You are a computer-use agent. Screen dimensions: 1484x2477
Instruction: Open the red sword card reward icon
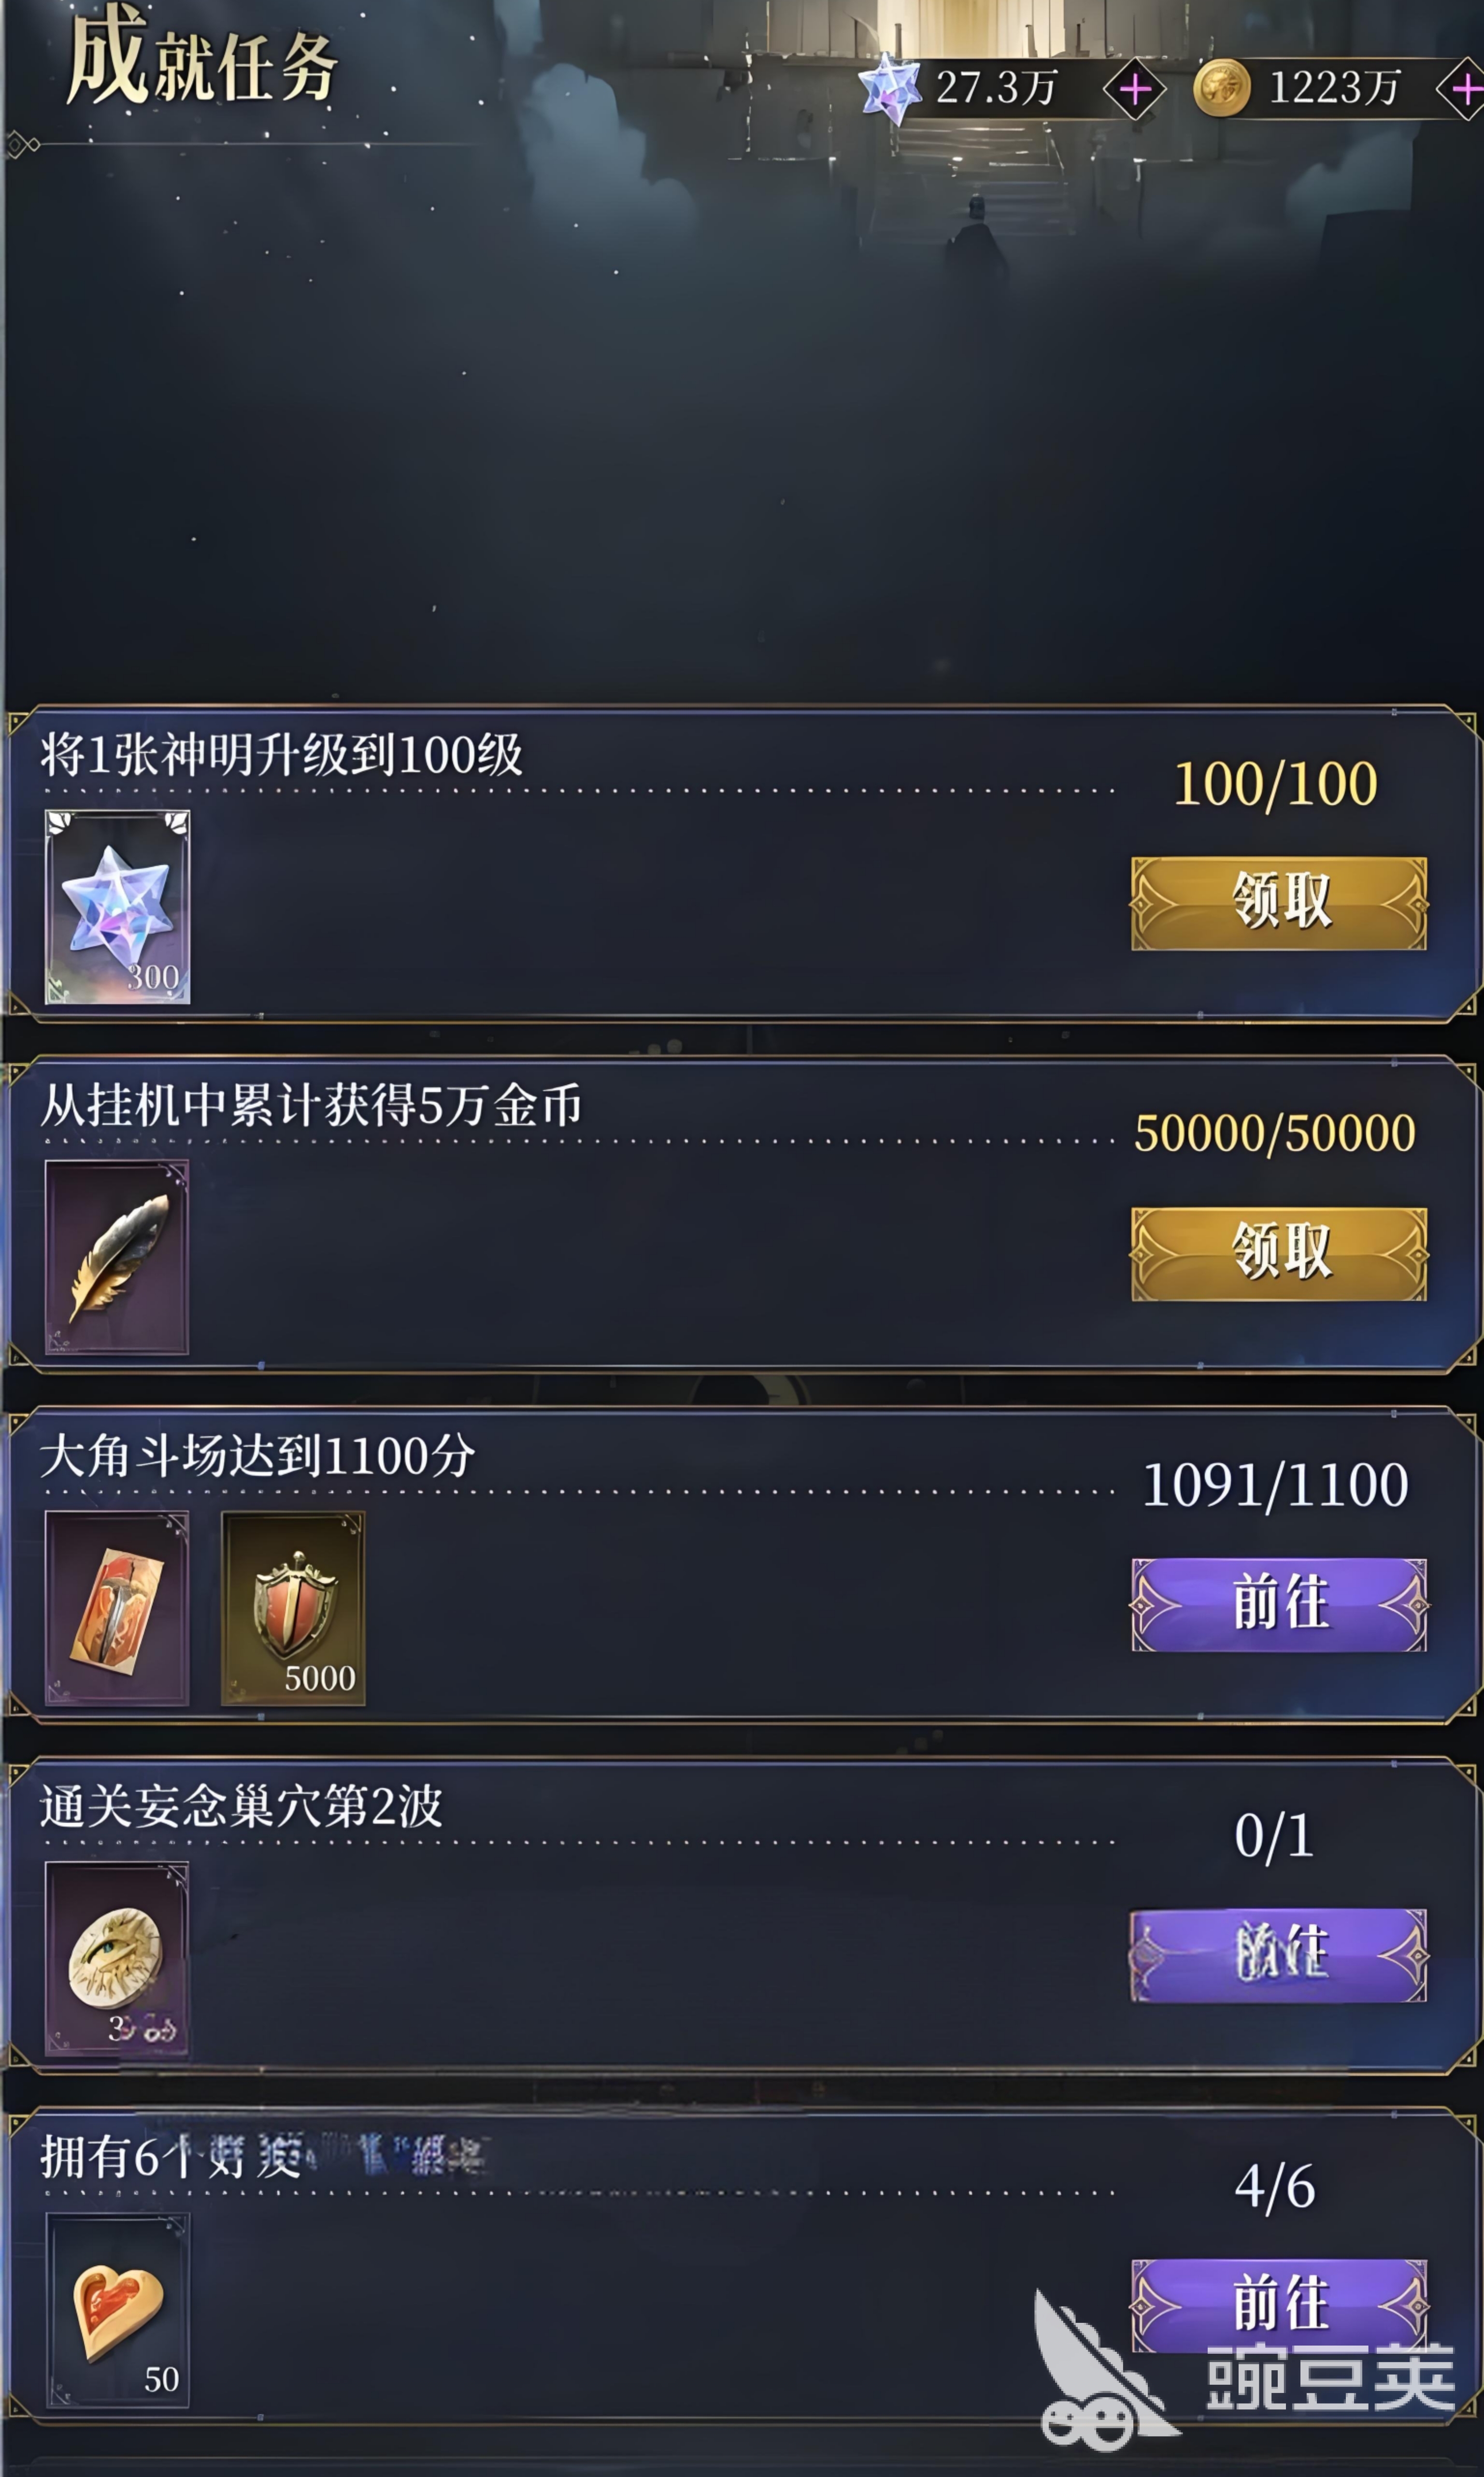[x=117, y=1608]
